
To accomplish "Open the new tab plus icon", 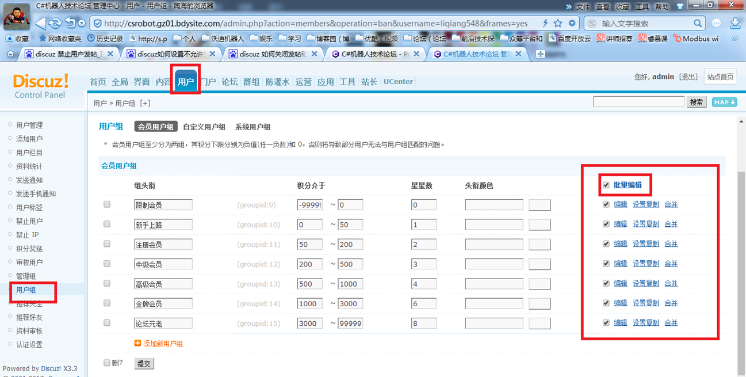I will coord(540,54).
